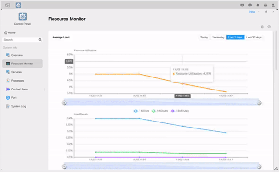
Task: Click the Resource Utilization chart title
Action: click(x=85, y=51)
